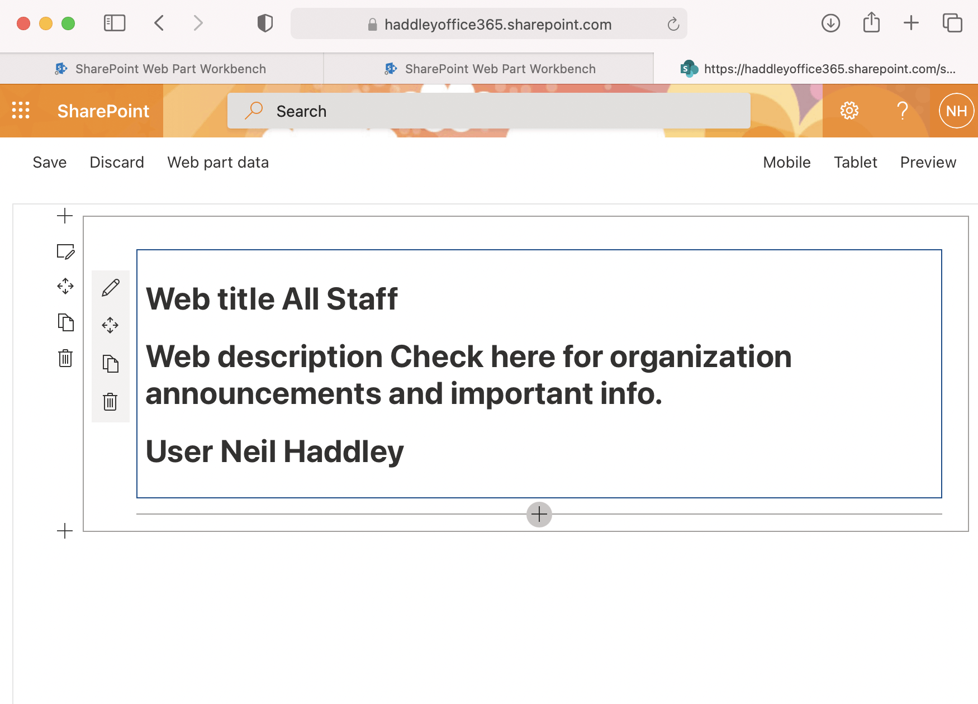
Task: Go back in Safari history
Action: pos(159,23)
